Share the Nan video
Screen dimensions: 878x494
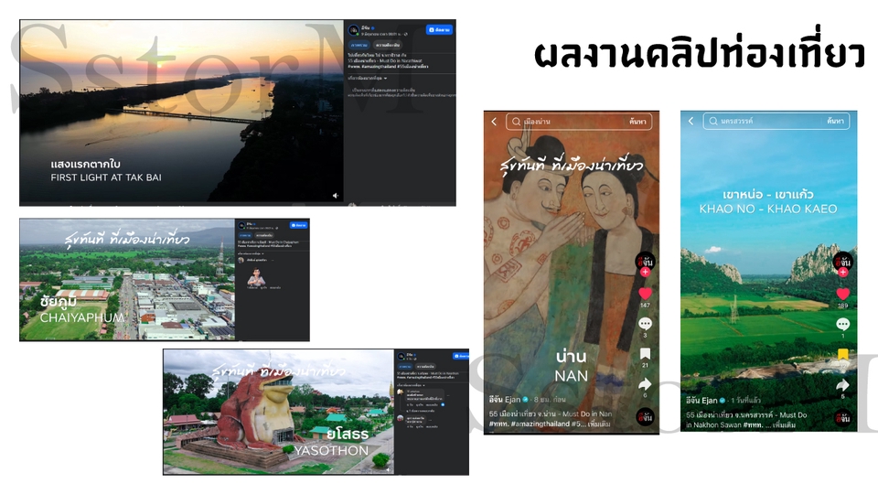(645, 383)
